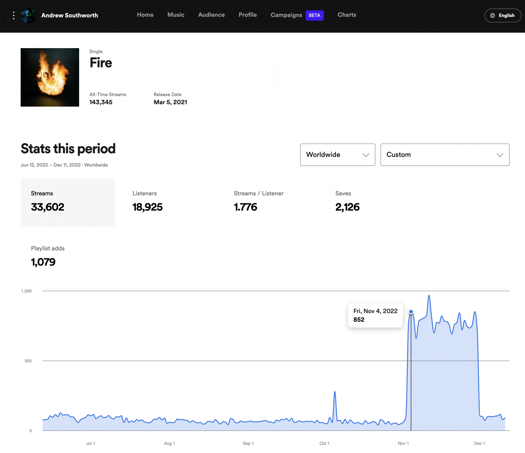The image size is (525, 453).
Task: Open the Profile tab
Action: pos(248,15)
